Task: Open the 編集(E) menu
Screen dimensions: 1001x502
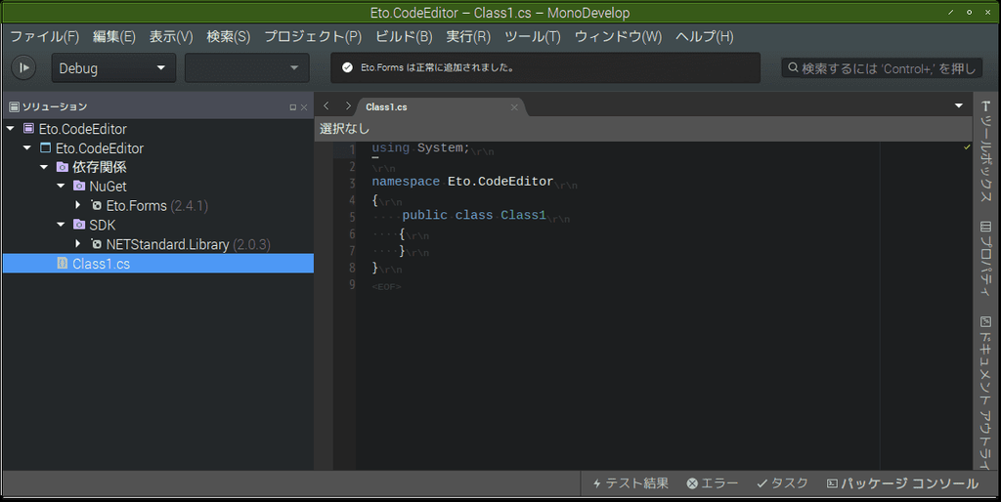Action: (x=114, y=36)
